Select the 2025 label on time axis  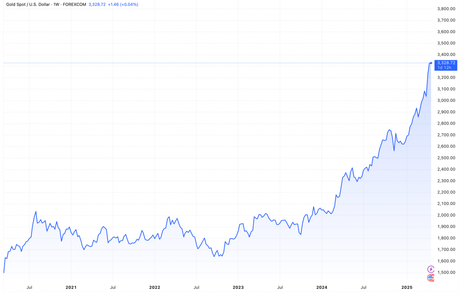[406, 287]
